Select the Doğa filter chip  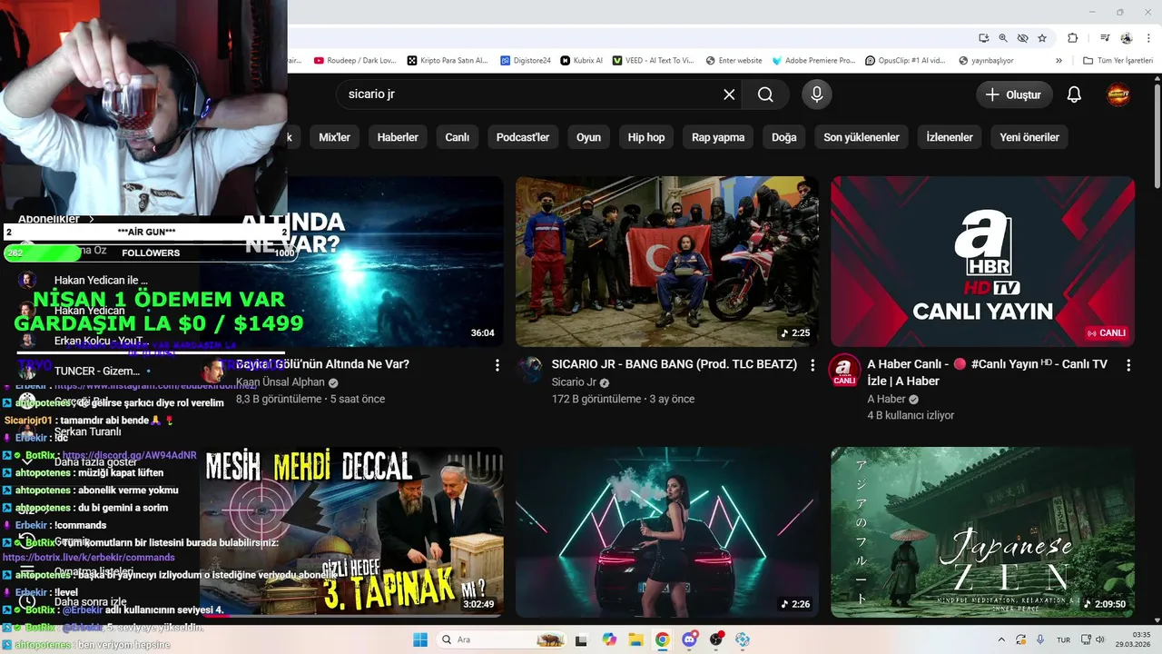pos(784,137)
